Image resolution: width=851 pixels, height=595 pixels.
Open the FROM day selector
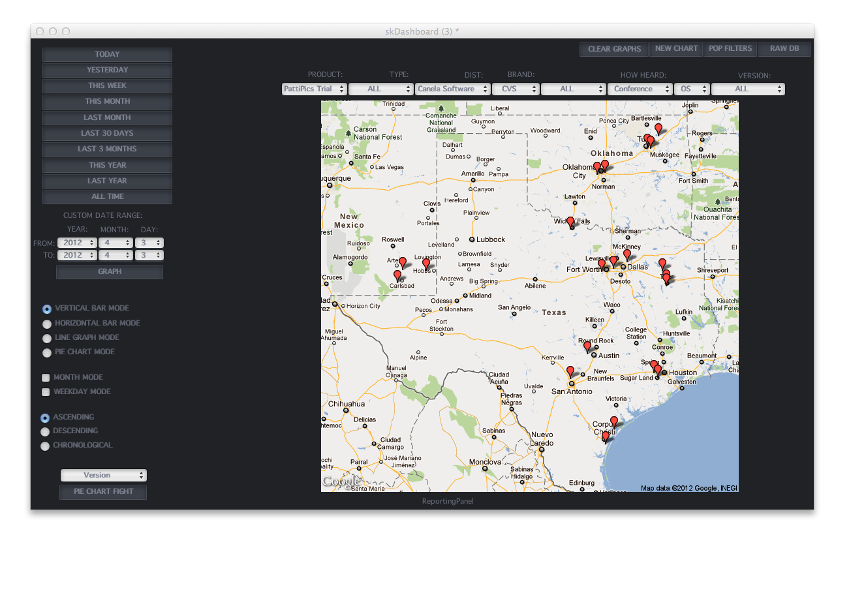click(149, 243)
